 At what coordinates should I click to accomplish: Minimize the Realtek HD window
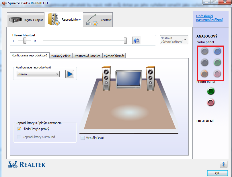coord(206,2)
